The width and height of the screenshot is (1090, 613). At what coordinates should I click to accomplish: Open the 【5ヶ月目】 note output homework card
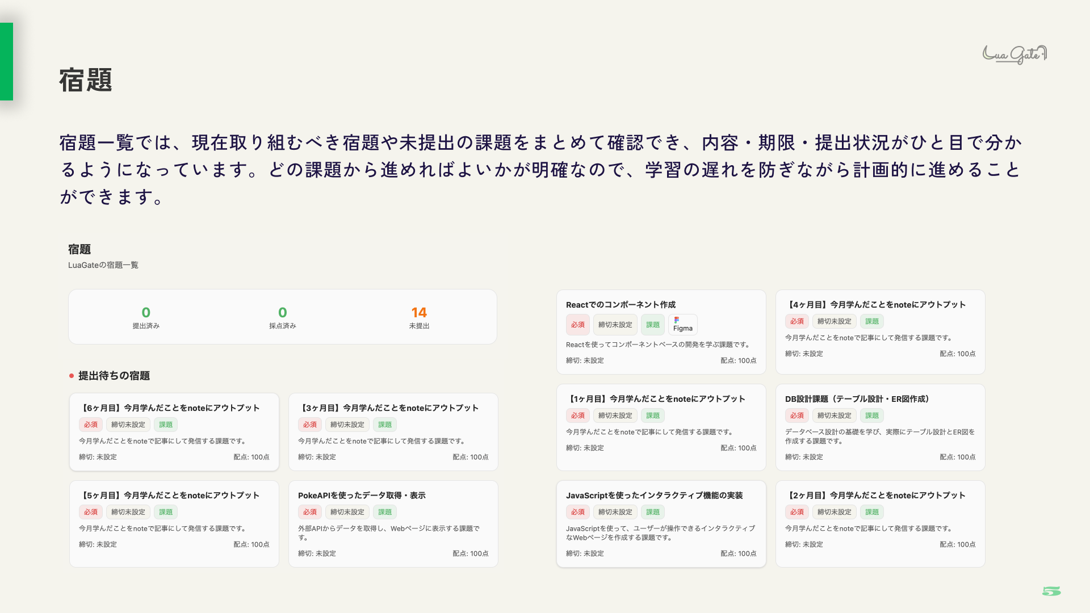click(x=174, y=524)
